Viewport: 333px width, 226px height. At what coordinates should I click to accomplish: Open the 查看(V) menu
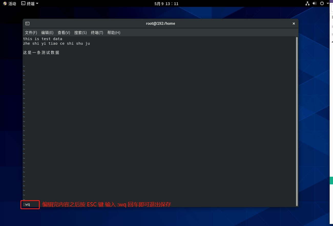click(x=64, y=33)
